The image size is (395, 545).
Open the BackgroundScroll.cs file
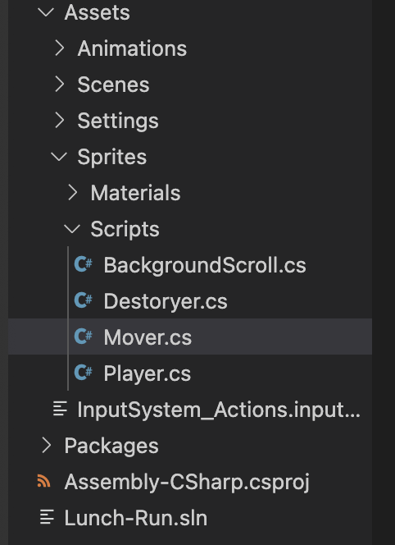(x=205, y=265)
